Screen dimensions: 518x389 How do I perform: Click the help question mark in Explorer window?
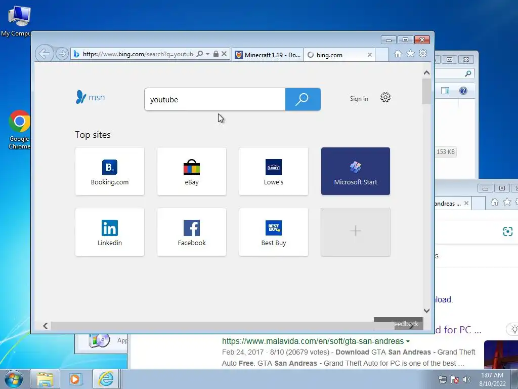463,91
